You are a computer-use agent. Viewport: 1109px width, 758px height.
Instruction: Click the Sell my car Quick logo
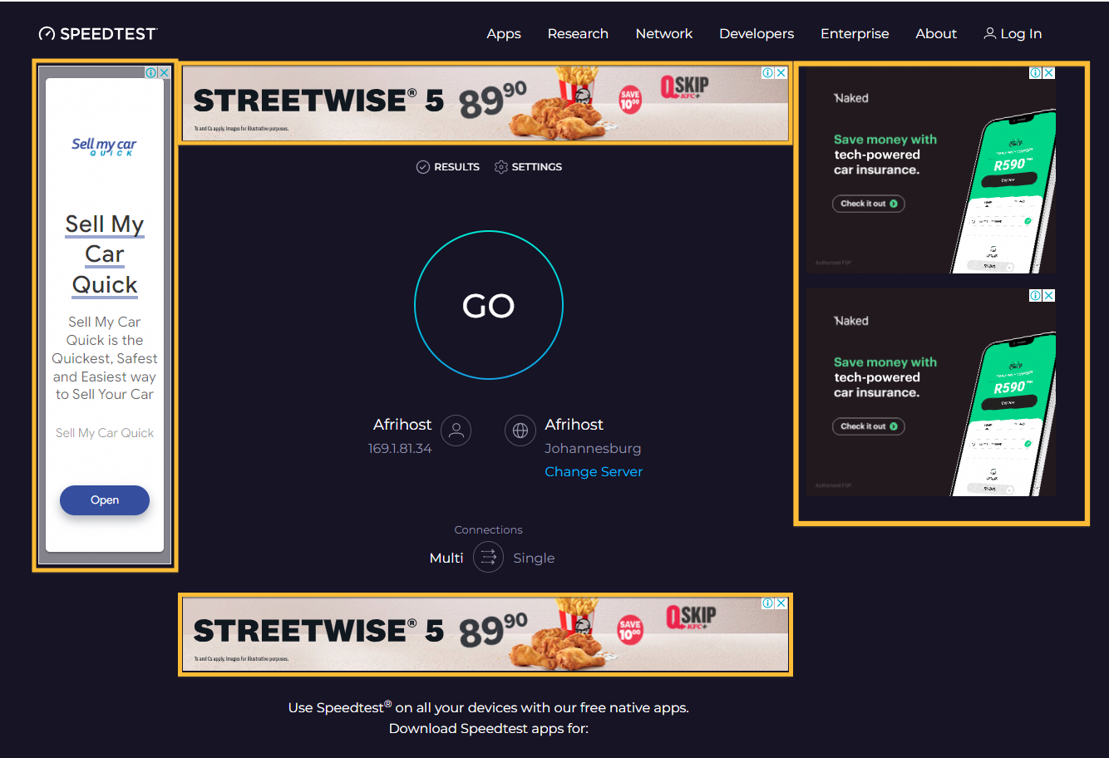(104, 146)
